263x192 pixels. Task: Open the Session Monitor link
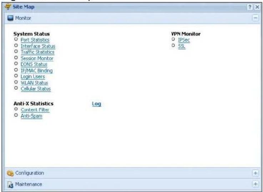[37, 58]
